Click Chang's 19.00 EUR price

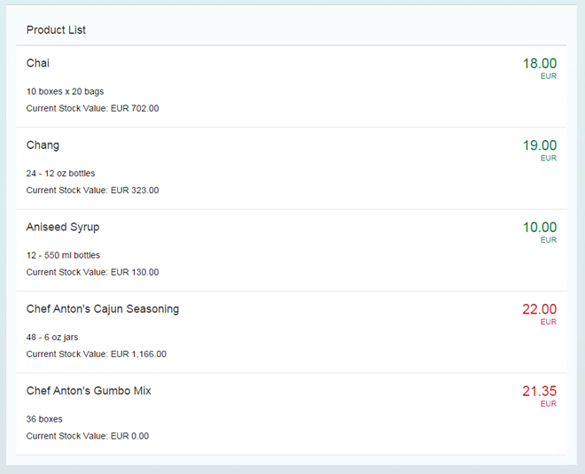click(x=539, y=145)
